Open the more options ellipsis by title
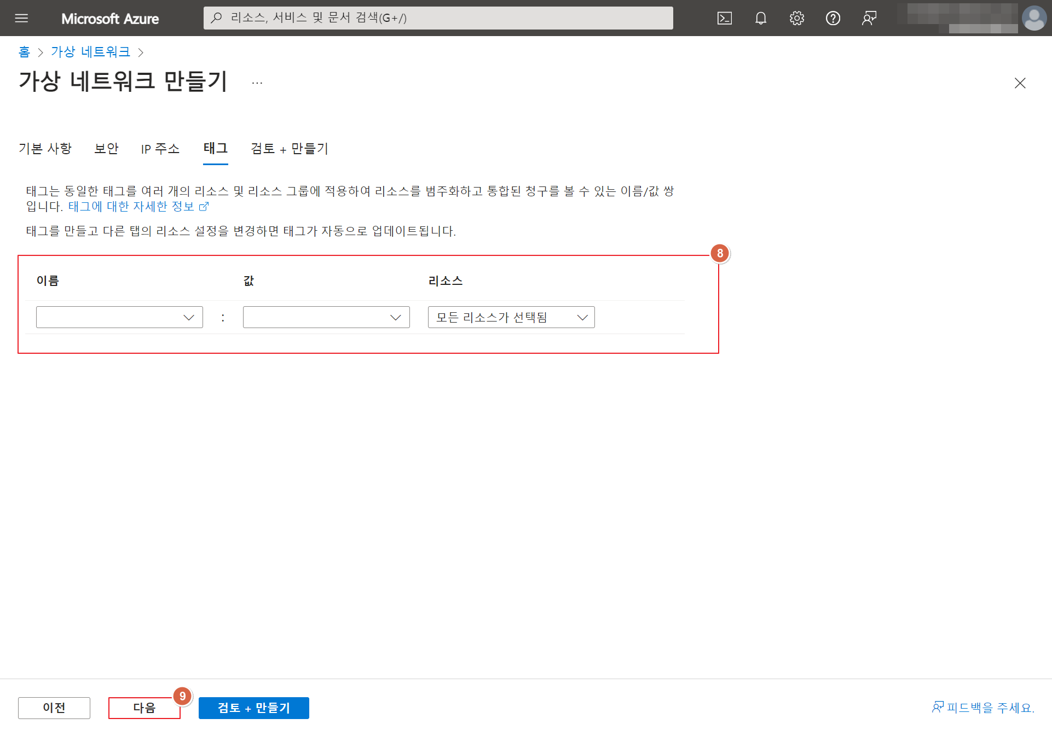The image size is (1052, 736). (x=257, y=83)
